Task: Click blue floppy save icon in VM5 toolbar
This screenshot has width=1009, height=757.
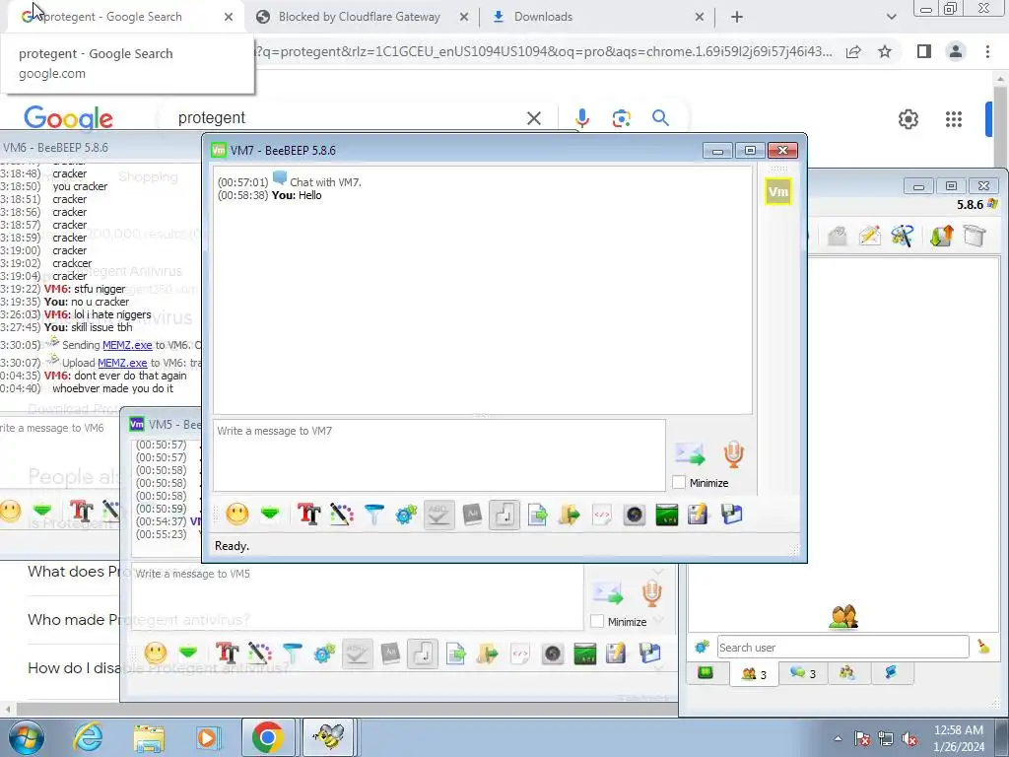Action: [x=650, y=654]
